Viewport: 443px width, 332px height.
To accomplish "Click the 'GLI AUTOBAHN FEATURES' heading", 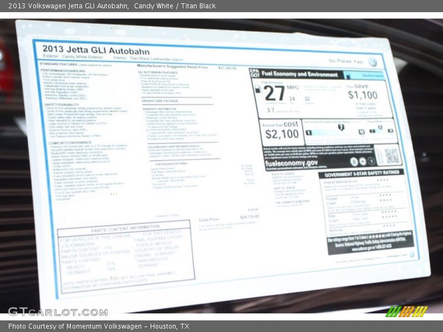I will click(x=158, y=72).
